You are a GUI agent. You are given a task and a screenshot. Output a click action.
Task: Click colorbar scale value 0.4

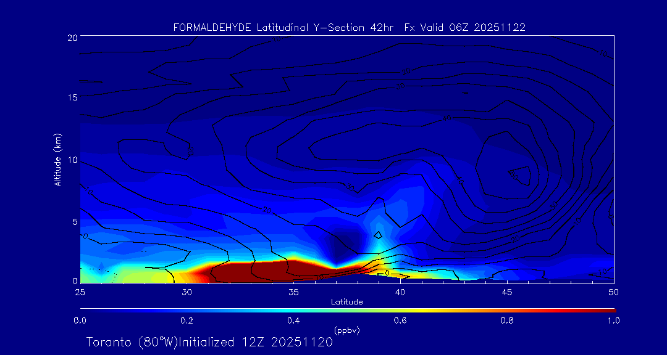click(293, 320)
